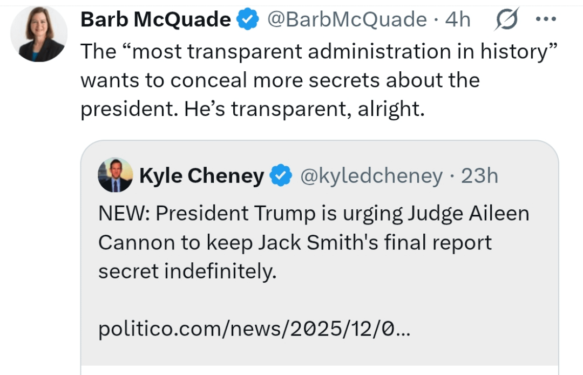This screenshot has height=375, width=583.
Task: Click the "secret indefinitely." text in the quote
Action: coord(187,271)
